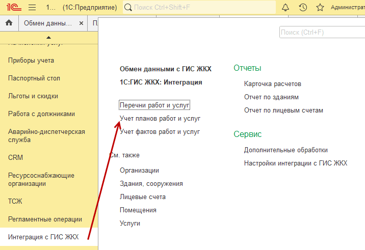Open Учет фактов работ и услуг
The width and height of the screenshot is (365, 250).
click(x=160, y=132)
